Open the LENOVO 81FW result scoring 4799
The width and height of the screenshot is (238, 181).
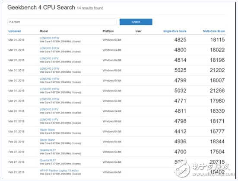click(50, 79)
